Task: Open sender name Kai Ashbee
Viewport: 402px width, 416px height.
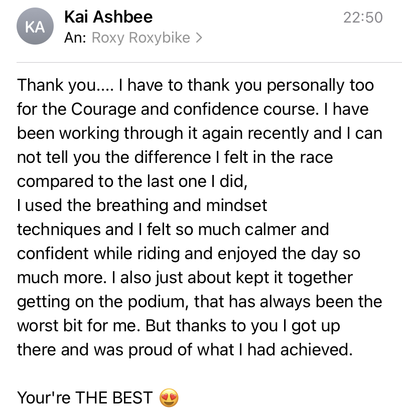Action: (x=108, y=17)
